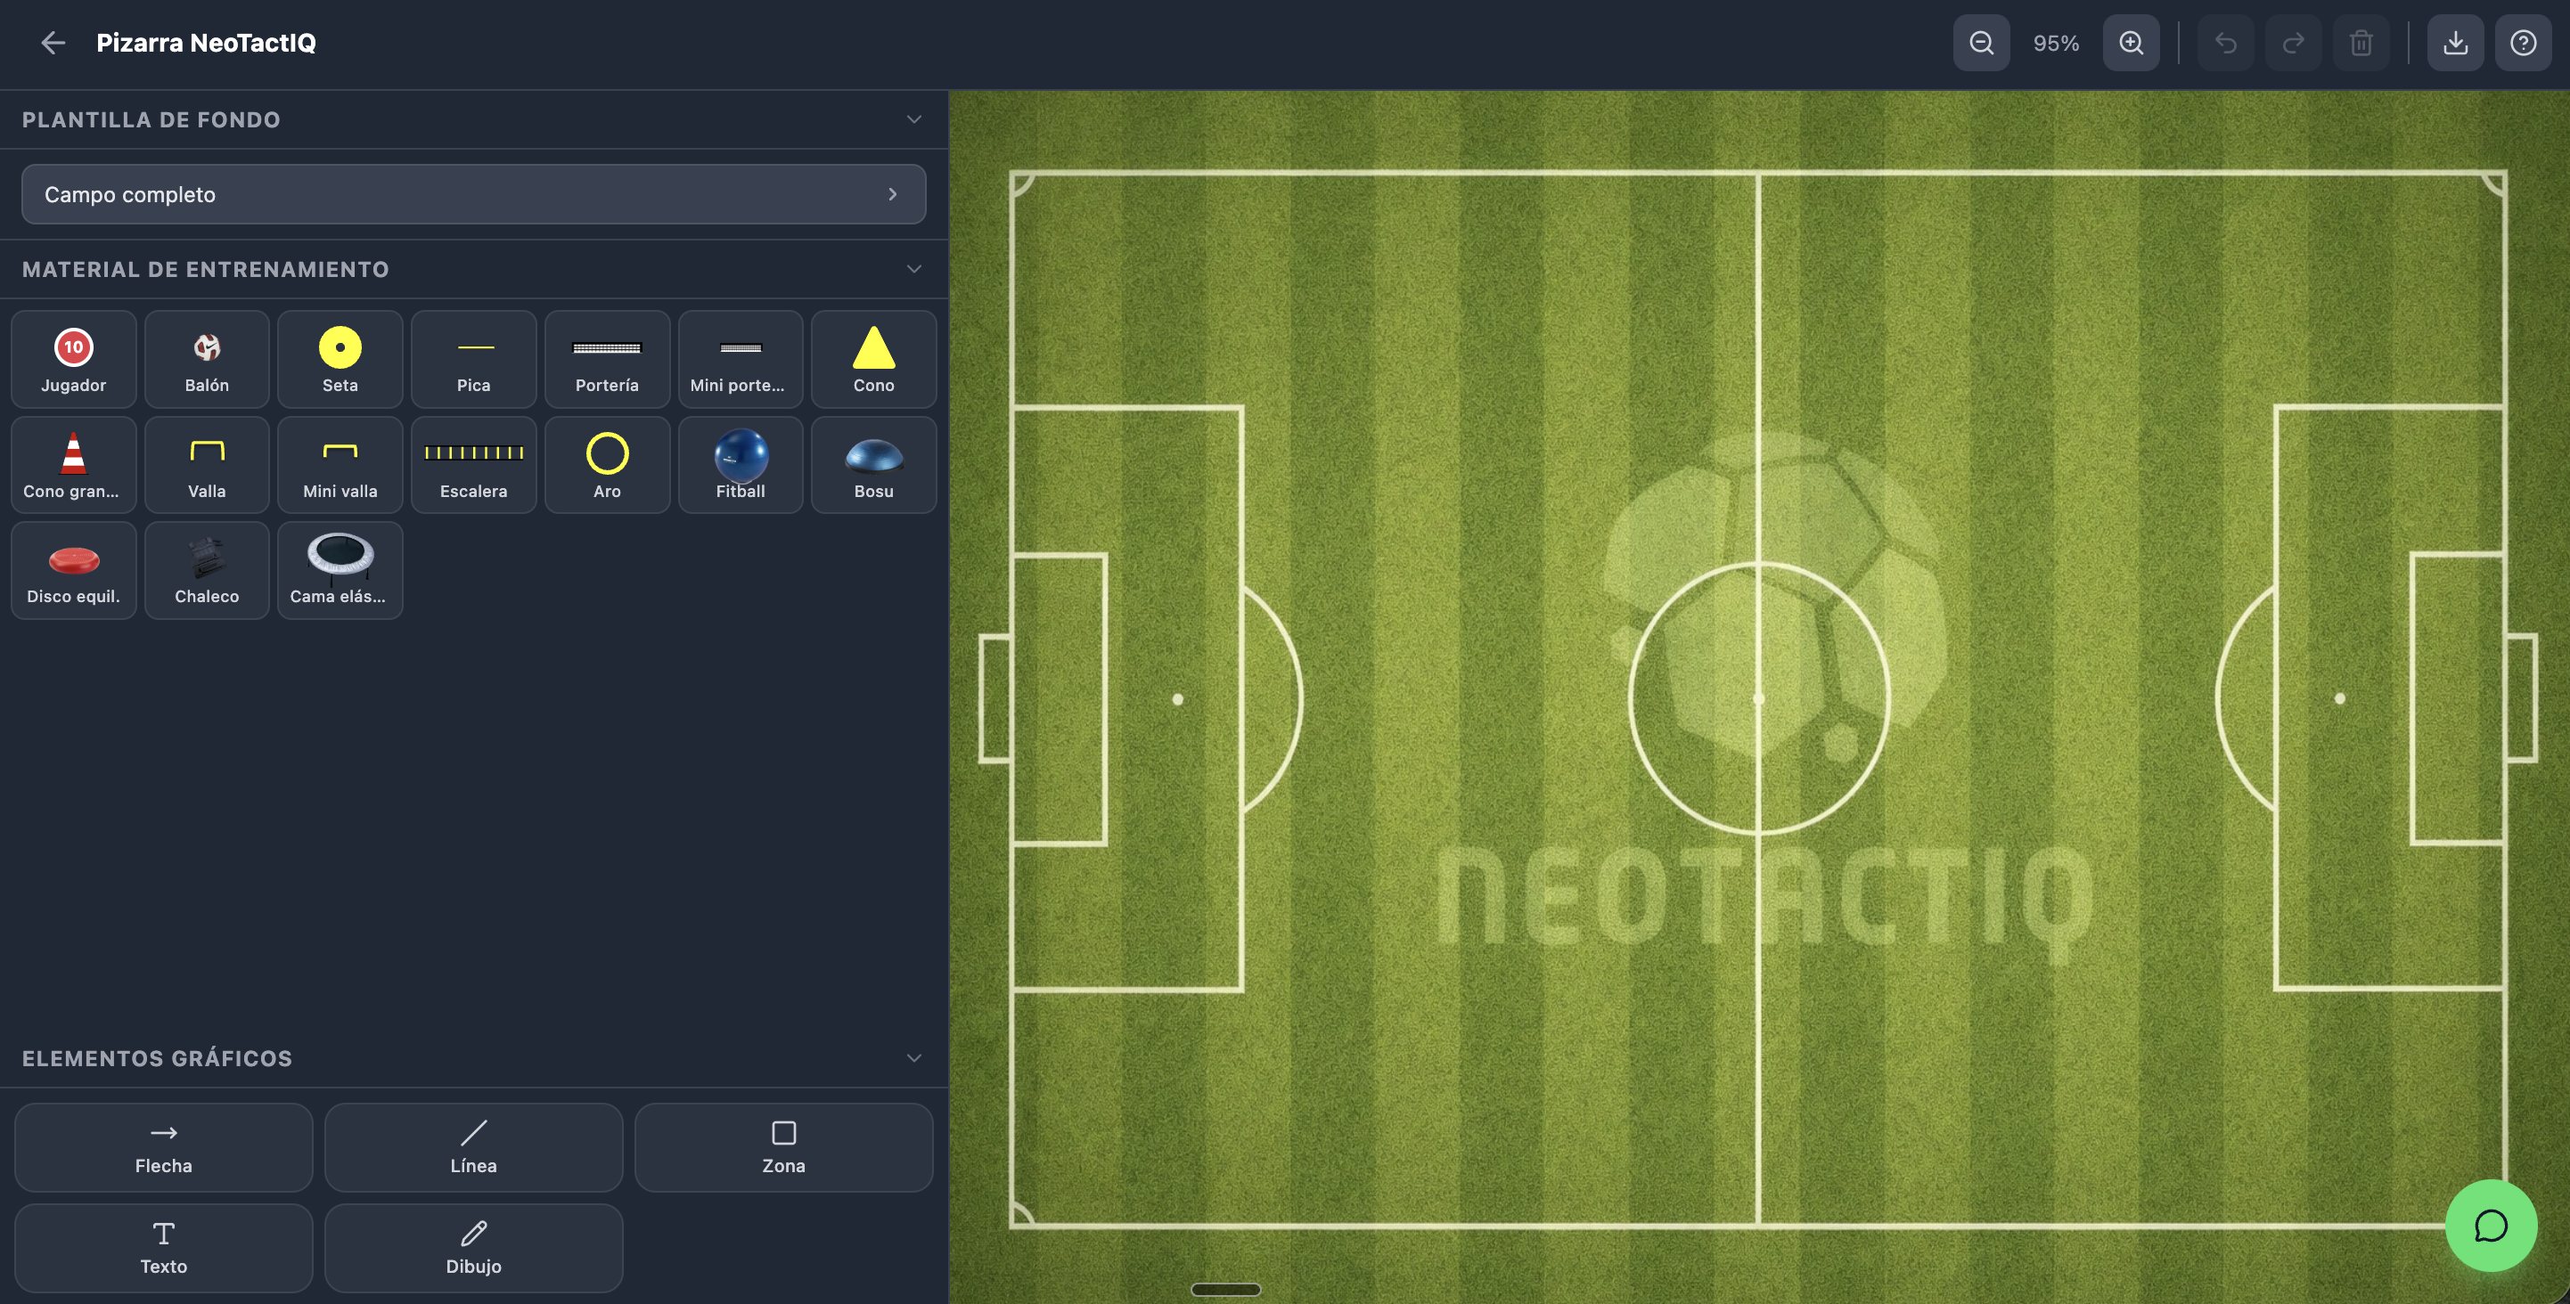2570x1304 pixels.
Task: Activate the Línea line tool
Action: click(x=474, y=1147)
